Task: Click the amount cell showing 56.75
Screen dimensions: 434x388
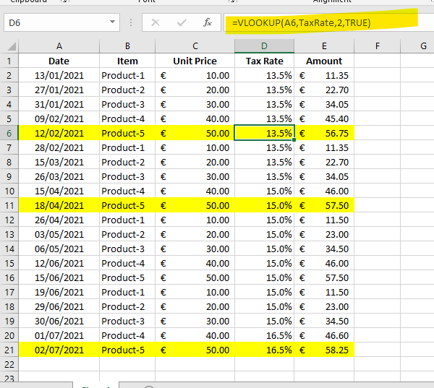Action: (324, 133)
